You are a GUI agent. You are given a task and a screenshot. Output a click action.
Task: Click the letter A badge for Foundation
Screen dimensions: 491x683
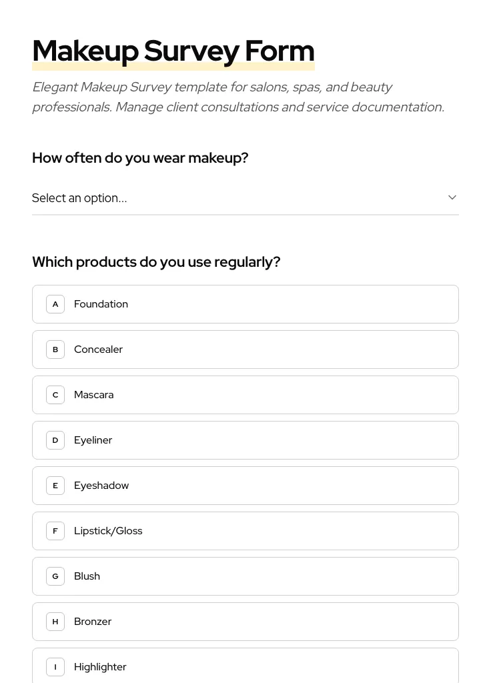pyautogui.click(x=55, y=303)
